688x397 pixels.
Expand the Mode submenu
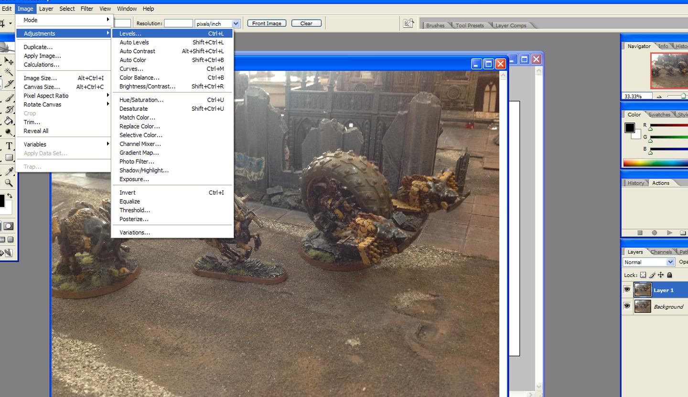point(64,20)
